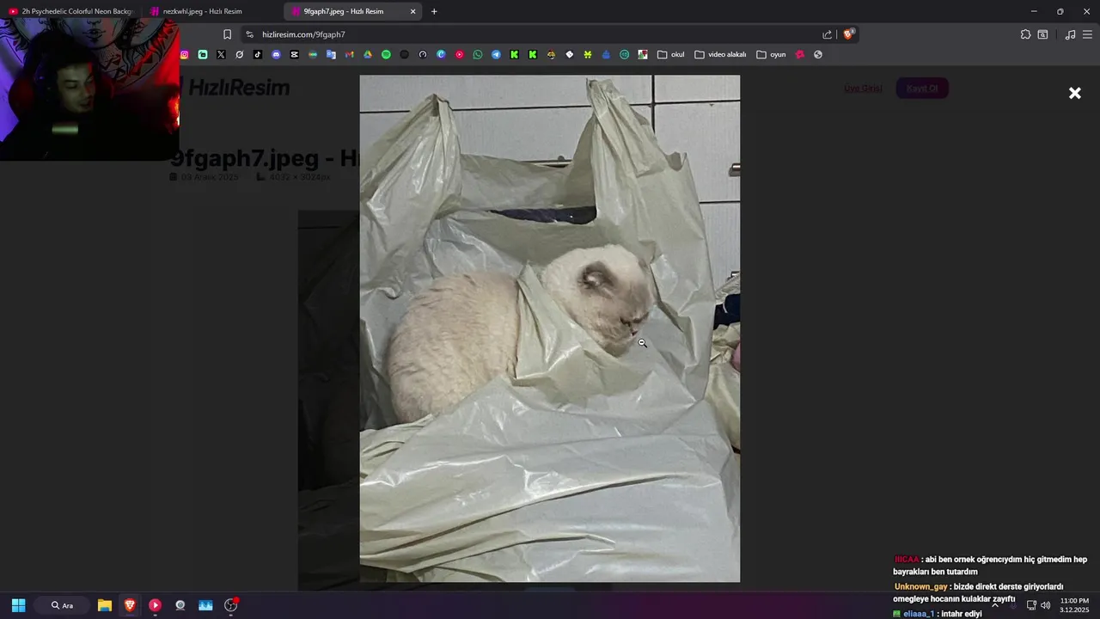Viewport: 1100px width, 619px height.
Task: Close the 9fgaph7.jpeg tab
Action: pyautogui.click(x=413, y=11)
